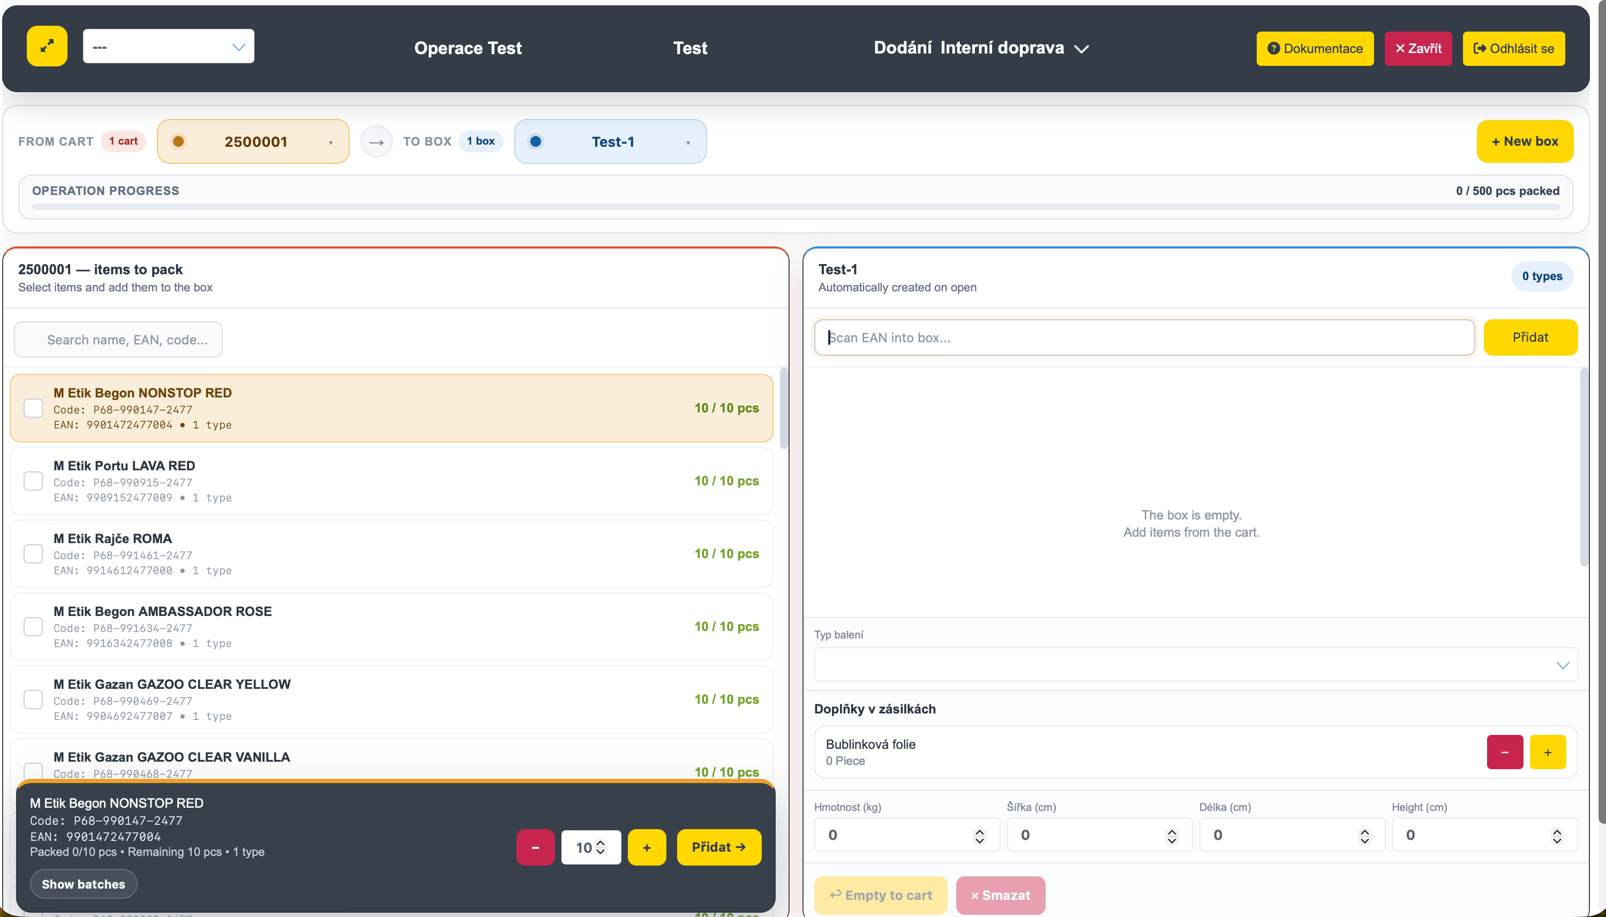The width and height of the screenshot is (1606, 917).
Task: Click the Show batches button
Action: pos(83,884)
